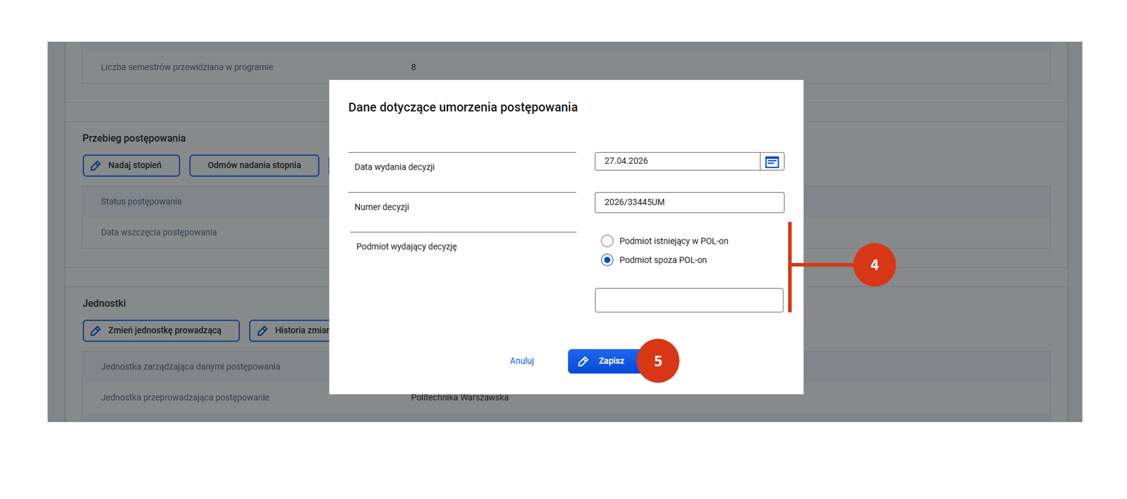Click the date field showing 27.04.2026

pyautogui.click(x=677, y=161)
